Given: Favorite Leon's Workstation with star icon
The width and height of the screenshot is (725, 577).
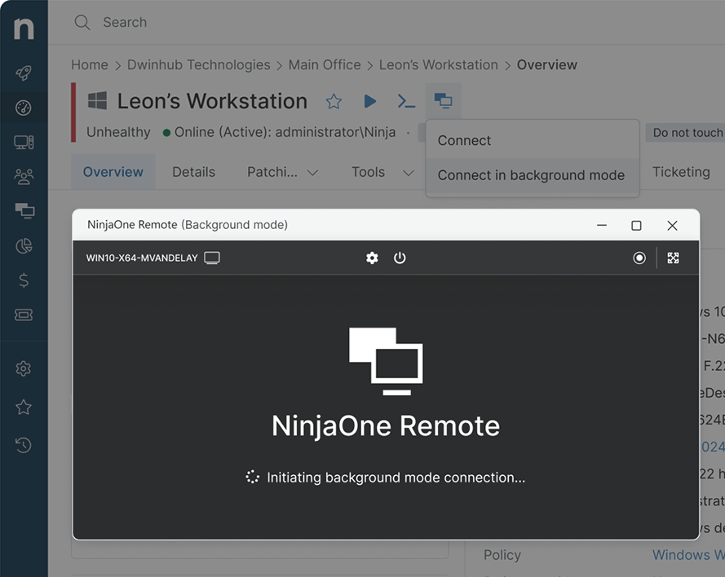Looking at the screenshot, I should [x=334, y=101].
